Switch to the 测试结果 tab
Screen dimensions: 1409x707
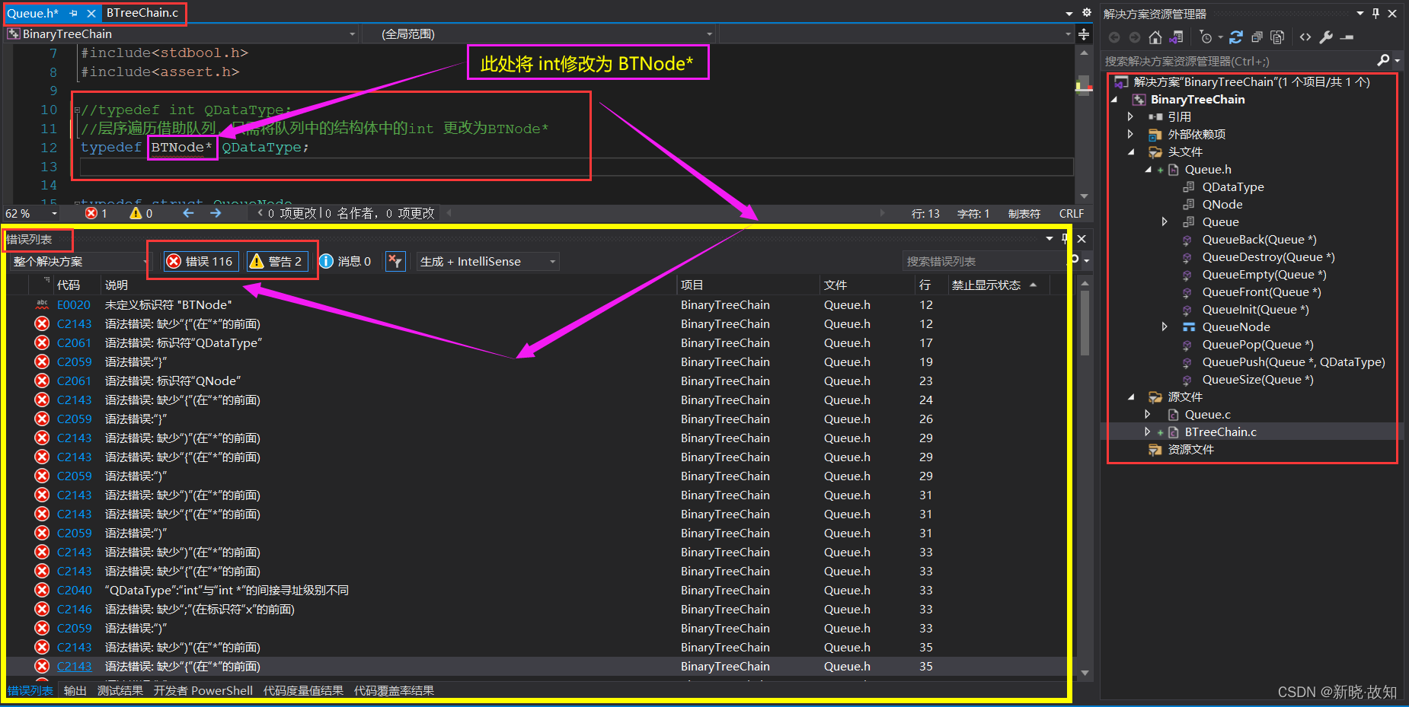point(120,691)
